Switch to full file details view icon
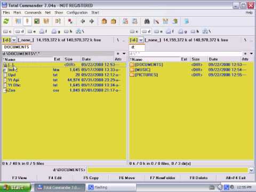 [x=27, y=21]
